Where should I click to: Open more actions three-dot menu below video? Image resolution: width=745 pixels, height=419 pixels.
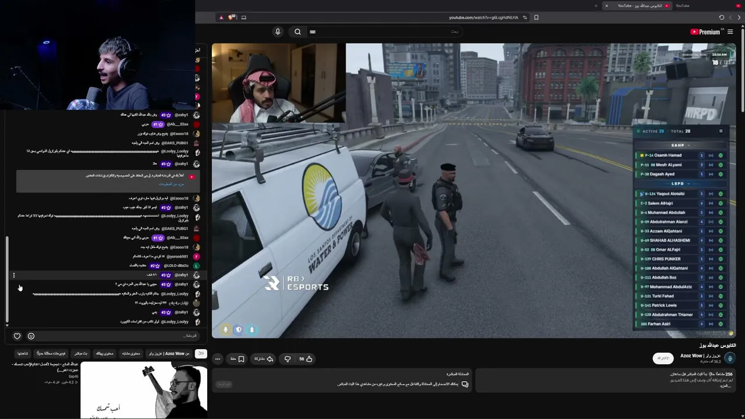point(217,359)
